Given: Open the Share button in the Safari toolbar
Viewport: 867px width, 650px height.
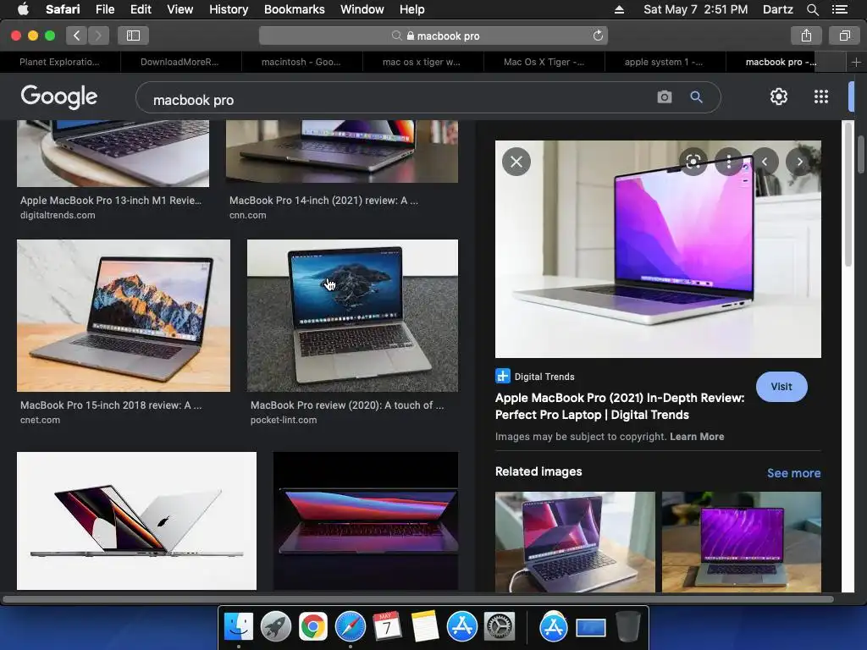Looking at the screenshot, I should 806,36.
